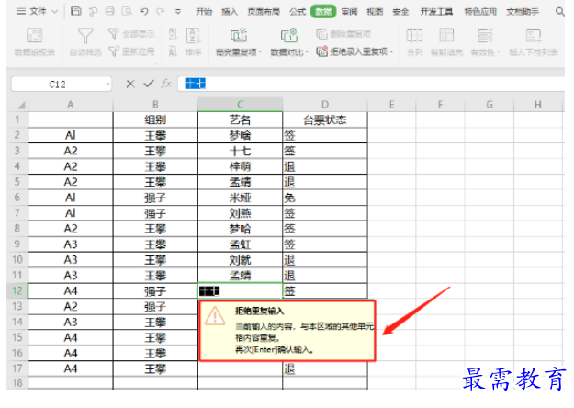Click cell C10 containing 刘就
The image size is (574, 408).
point(240,260)
